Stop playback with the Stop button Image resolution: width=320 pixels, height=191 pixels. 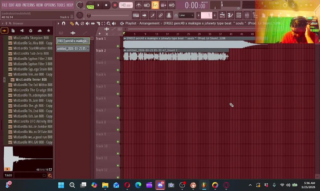tap(106, 5)
